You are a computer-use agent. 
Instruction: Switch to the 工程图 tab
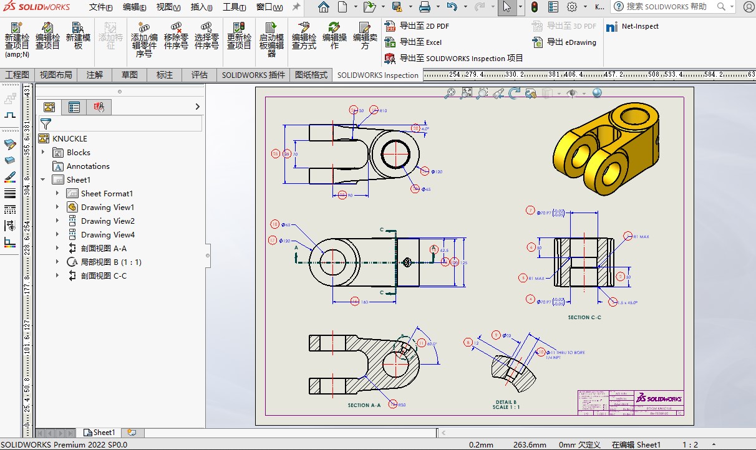[17, 75]
